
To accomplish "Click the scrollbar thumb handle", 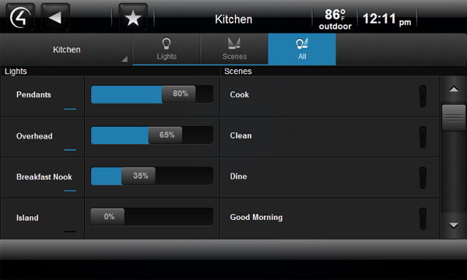I will click(x=454, y=117).
